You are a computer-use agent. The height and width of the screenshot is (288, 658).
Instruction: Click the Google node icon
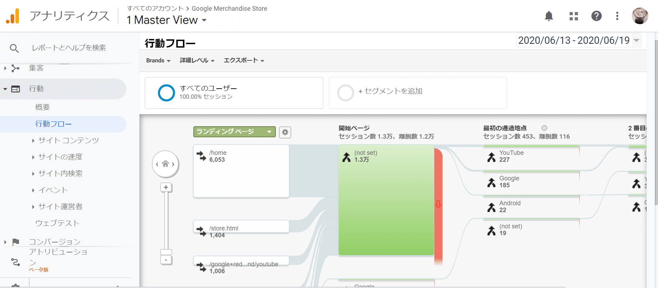[x=491, y=182]
